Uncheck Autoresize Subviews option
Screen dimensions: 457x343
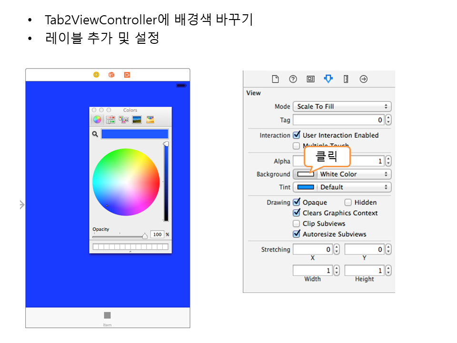click(x=297, y=234)
